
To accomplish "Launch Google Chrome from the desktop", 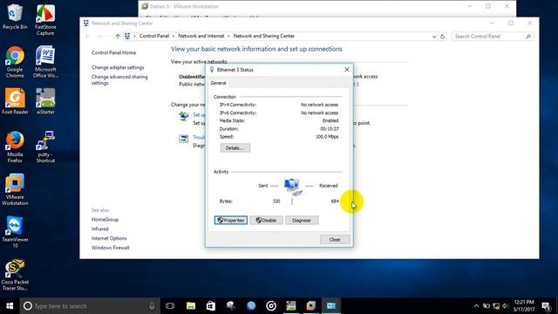I will 15,62.
